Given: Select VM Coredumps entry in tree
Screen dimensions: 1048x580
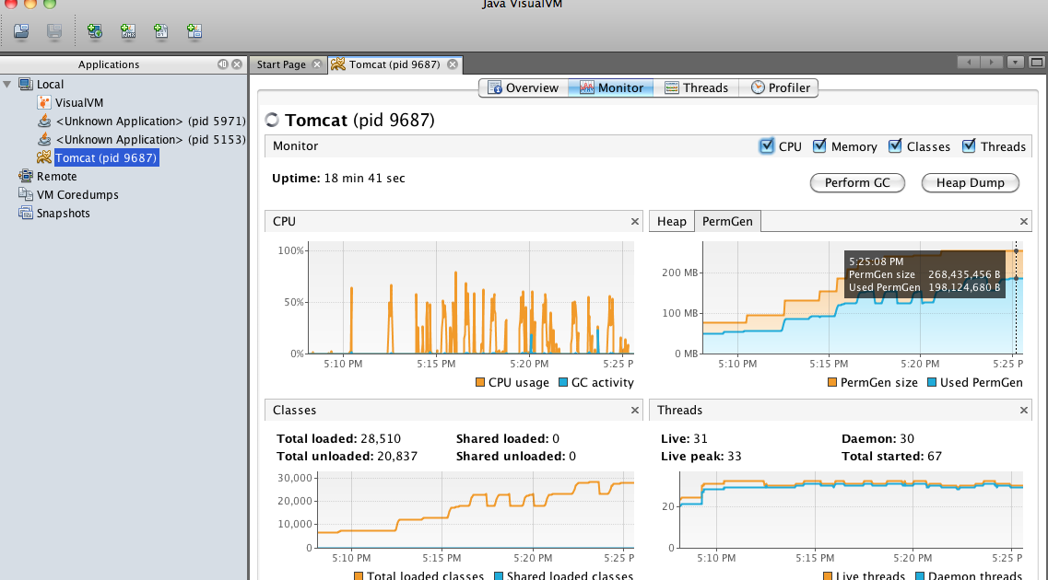Looking at the screenshot, I should (x=77, y=195).
